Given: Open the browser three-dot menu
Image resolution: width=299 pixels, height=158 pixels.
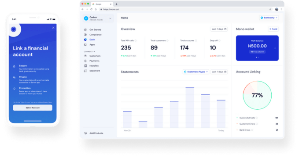Looking at the screenshot, I should pos(281,9).
